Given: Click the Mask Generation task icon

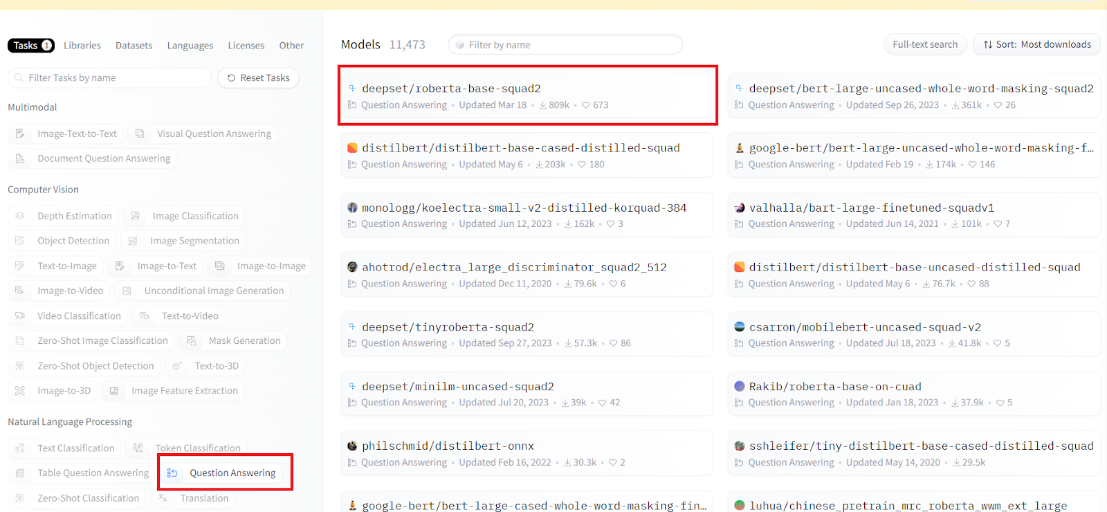Looking at the screenshot, I should pyautogui.click(x=192, y=340).
